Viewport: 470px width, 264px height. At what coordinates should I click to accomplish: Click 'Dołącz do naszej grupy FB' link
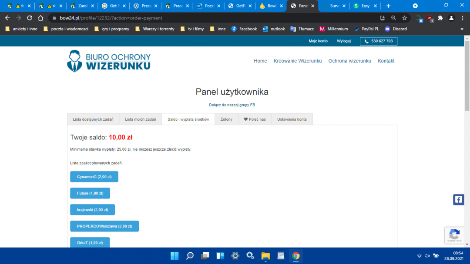tap(232, 105)
